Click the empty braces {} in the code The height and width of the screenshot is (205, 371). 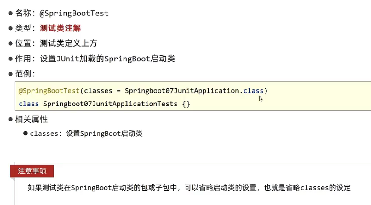[186, 104]
